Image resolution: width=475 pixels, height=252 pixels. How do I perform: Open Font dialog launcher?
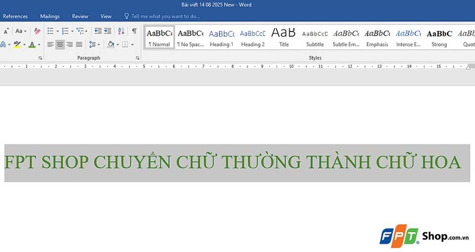coord(40,58)
